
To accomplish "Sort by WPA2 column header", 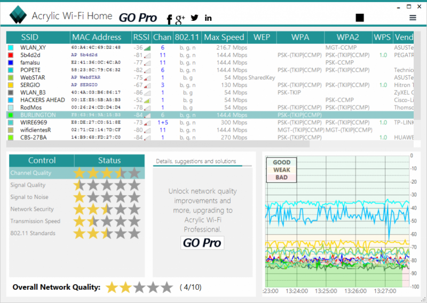I will tap(348, 37).
